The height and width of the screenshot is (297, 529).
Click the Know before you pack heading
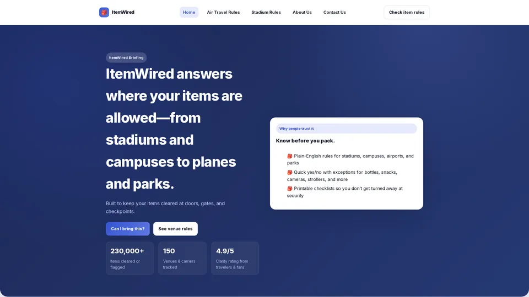tap(305, 141)
